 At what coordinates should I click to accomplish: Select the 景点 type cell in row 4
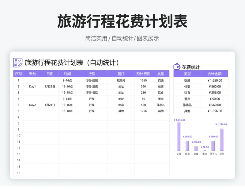[160, 99]
